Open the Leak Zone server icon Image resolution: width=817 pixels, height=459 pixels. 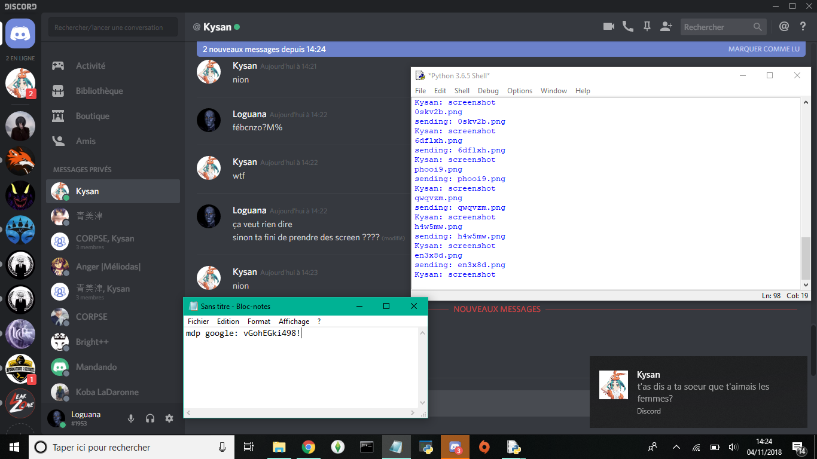click(x=20, y=403)
